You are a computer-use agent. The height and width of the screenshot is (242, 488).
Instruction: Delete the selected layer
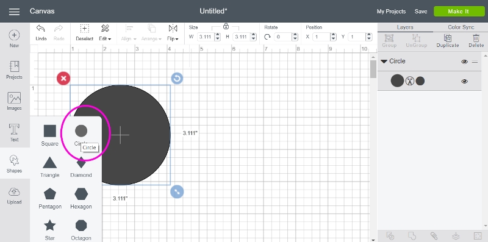(x=476, y=41)
